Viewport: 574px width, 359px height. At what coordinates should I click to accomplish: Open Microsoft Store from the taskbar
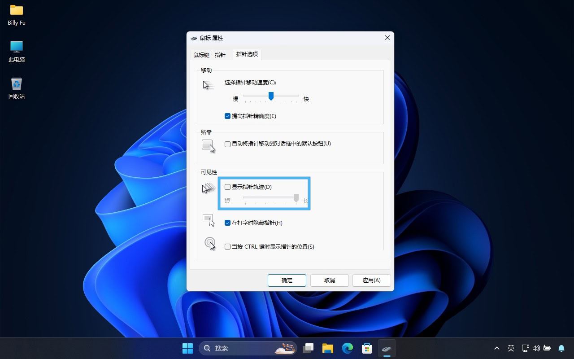pos(367,348)
